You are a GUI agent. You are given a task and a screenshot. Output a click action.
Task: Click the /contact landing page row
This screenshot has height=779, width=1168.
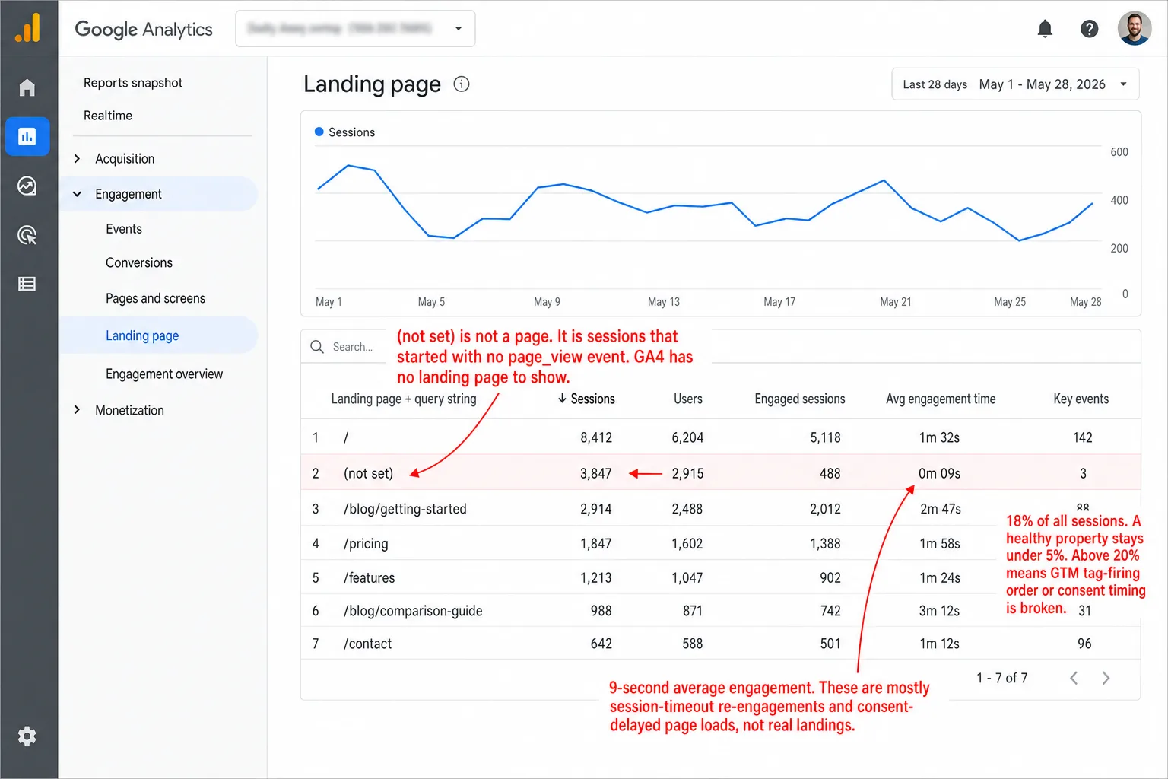(x=720, y=644)
